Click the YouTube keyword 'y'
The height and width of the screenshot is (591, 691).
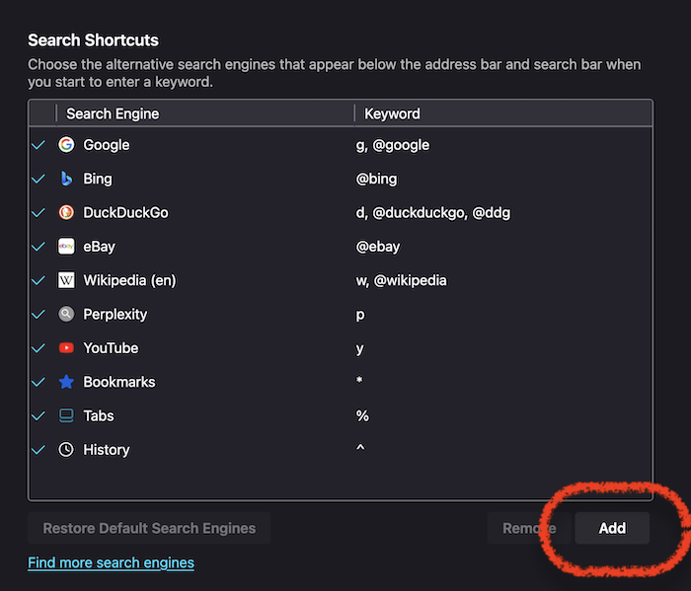click(x=360, y=349)
